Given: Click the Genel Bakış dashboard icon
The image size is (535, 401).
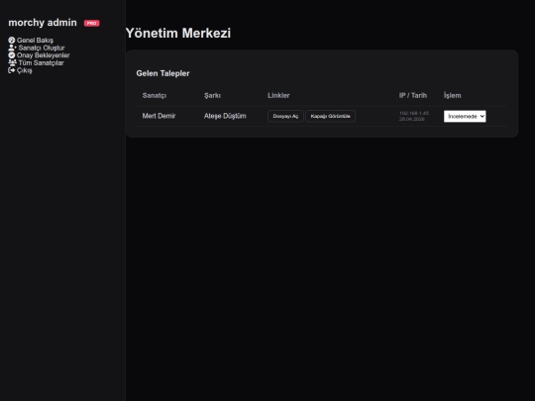Looking at the screenshot, I should coord(12,41).
